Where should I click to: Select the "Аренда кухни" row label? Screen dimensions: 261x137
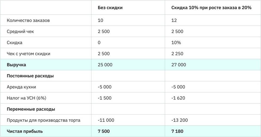[x=21, y=87]
